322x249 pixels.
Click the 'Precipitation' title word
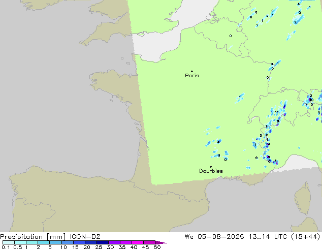[x=21, y=237]
